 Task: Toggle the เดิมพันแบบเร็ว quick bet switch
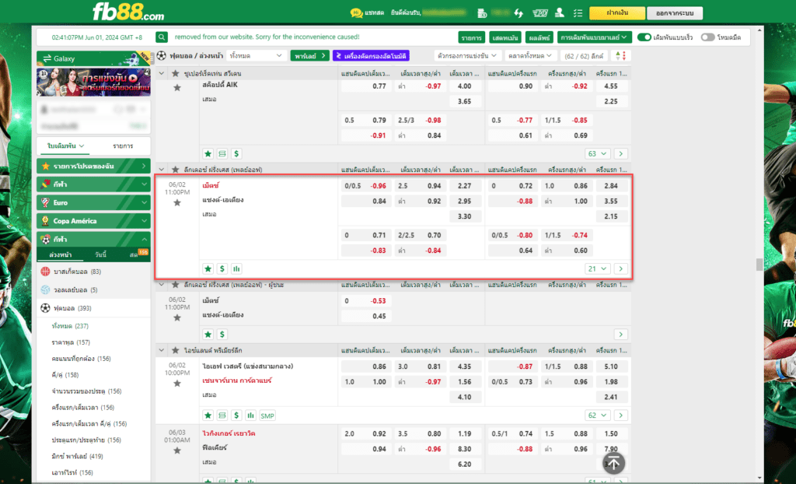tap(644, 37)
